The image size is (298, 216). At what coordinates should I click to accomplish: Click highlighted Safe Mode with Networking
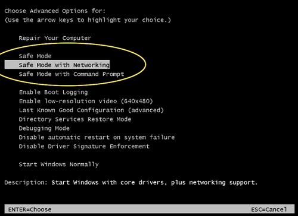(57, 65)
